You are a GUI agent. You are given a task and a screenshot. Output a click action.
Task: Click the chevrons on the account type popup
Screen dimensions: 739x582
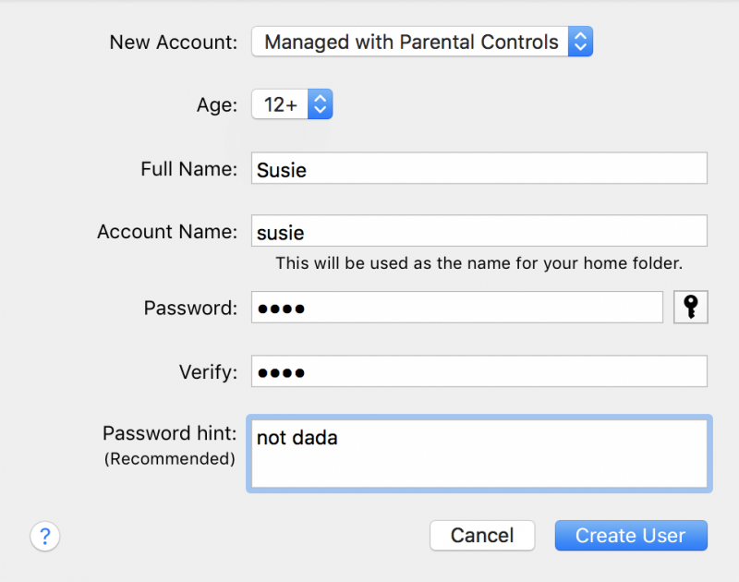(581, 42)
